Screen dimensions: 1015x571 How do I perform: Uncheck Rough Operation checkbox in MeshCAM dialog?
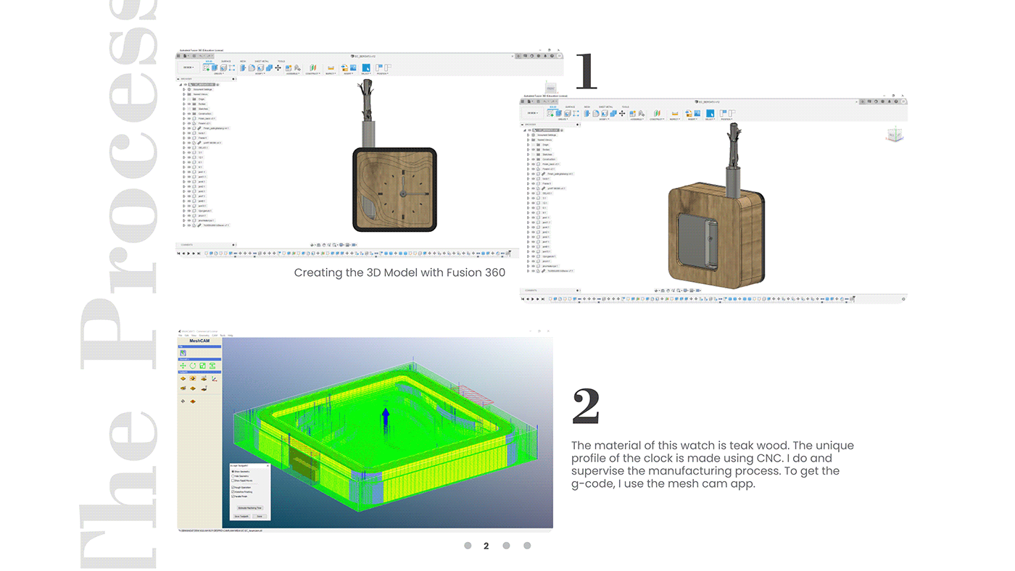[x=233, y=487]
